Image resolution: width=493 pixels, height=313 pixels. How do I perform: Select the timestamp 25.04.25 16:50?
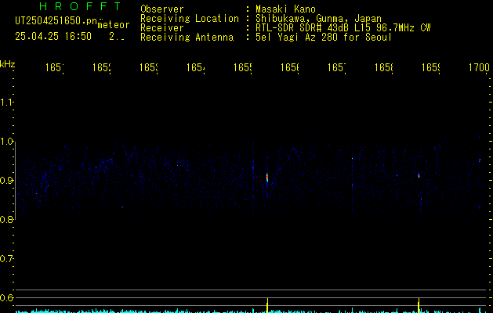pos(53,37)
